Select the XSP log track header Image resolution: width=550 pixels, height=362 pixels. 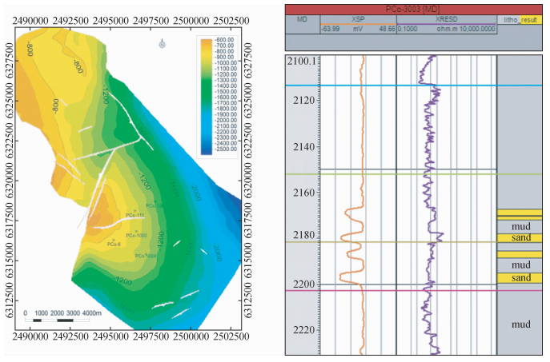point(356,18)
